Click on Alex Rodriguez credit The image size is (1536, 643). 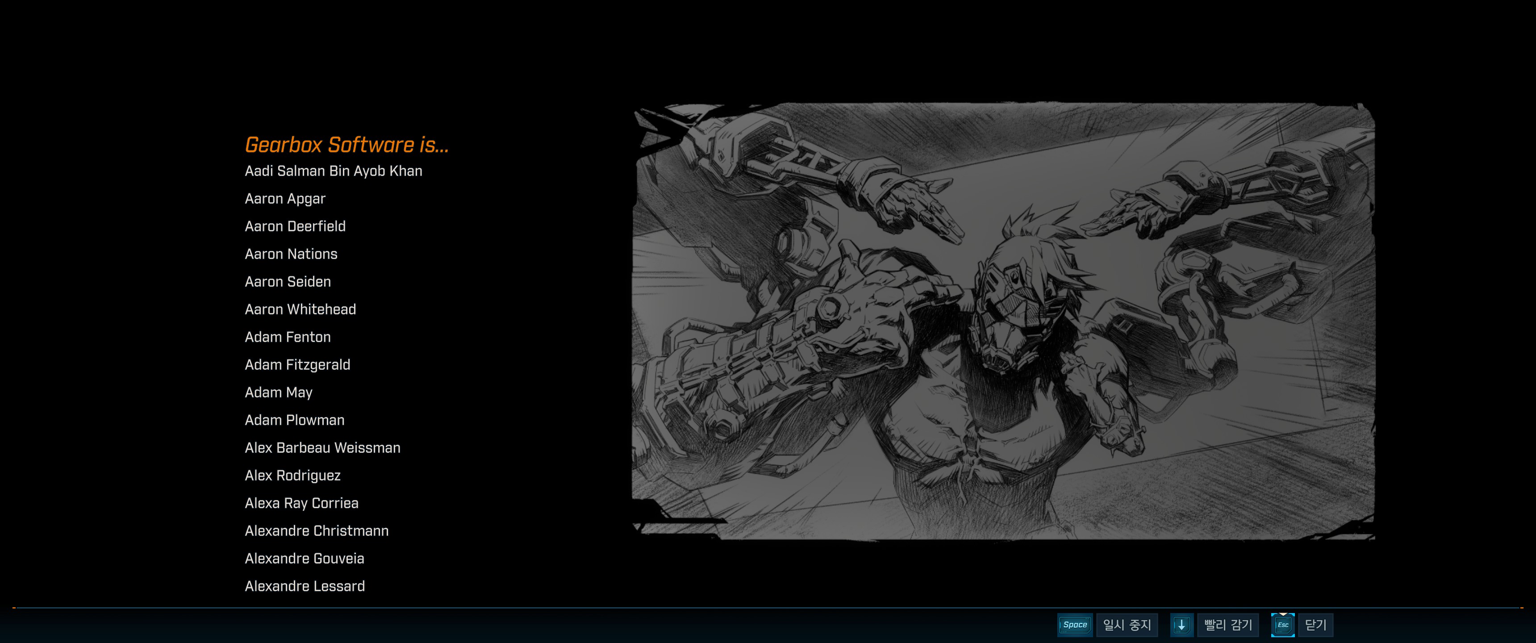tap(293, 476)
